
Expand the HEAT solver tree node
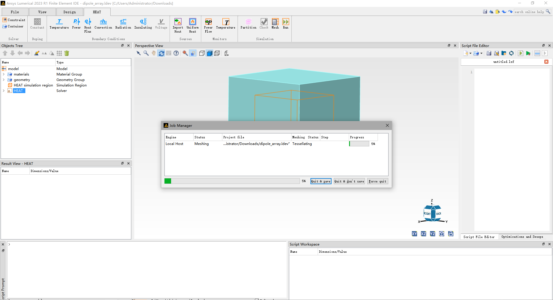coord(3,91)
